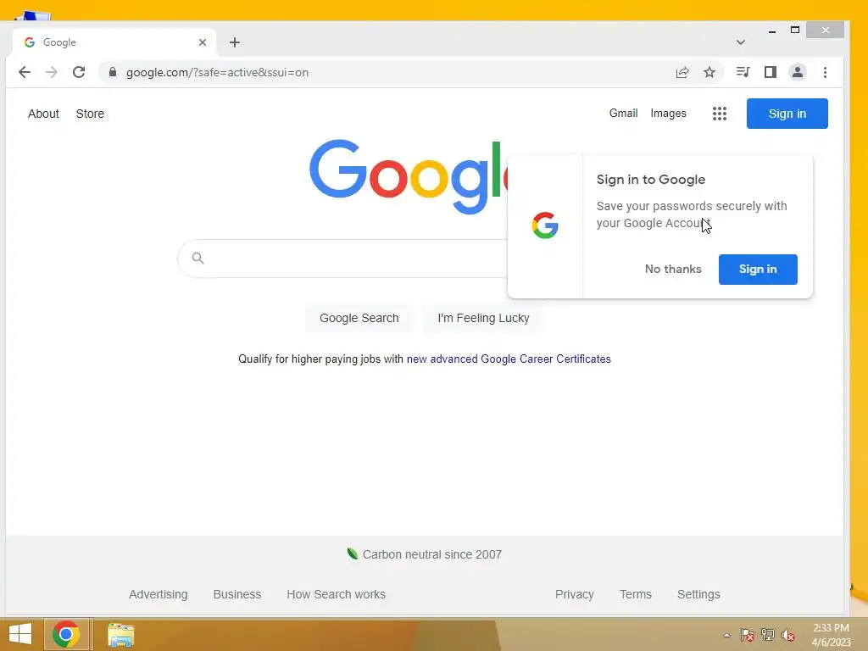This screenshot has height=651, width=868.
Task: Open the Business footer link
Action: (237, 594)
